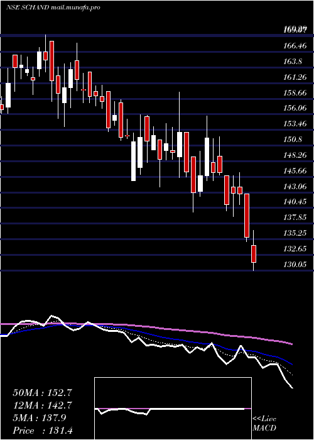This screenshot has height=440, width=314.
Task: Select the 158.66 price axis label
Action: 295,92
